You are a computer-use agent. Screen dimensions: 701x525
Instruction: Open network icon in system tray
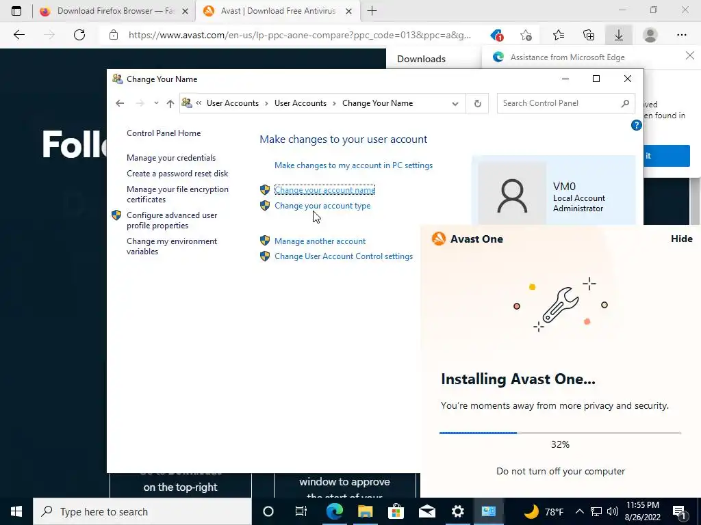(596, 511)
